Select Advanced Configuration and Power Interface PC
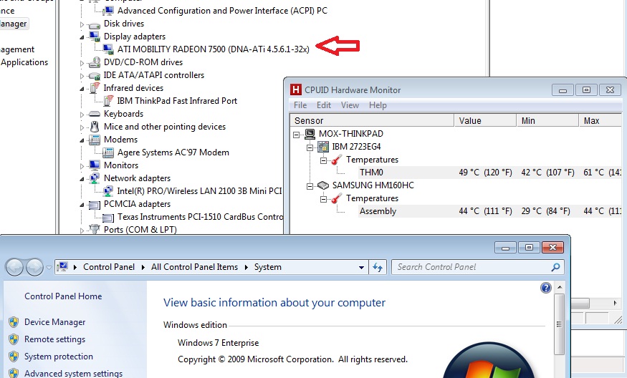This screenshot has height=378, width=627. [x=222, y=11]
